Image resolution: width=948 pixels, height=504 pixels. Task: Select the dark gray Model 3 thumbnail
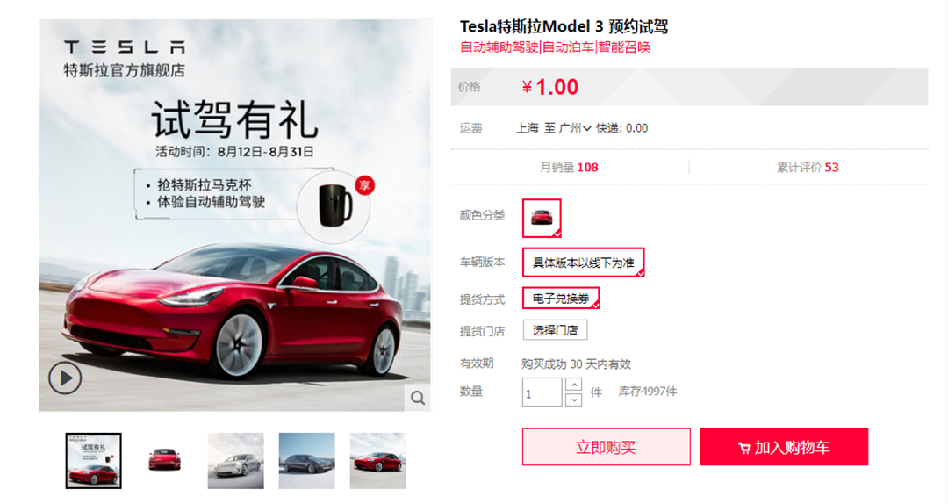point(306,461)
